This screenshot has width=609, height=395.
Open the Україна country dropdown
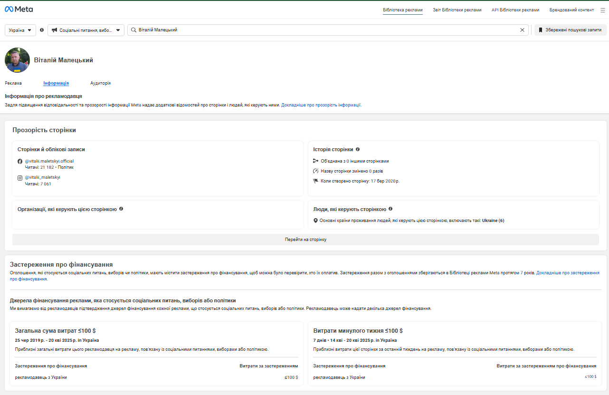coord(20,30)
